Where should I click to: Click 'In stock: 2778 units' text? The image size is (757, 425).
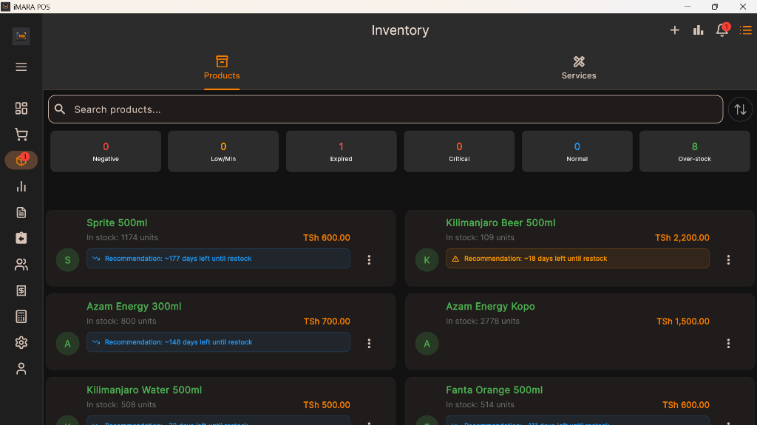[x=482, y=321]
